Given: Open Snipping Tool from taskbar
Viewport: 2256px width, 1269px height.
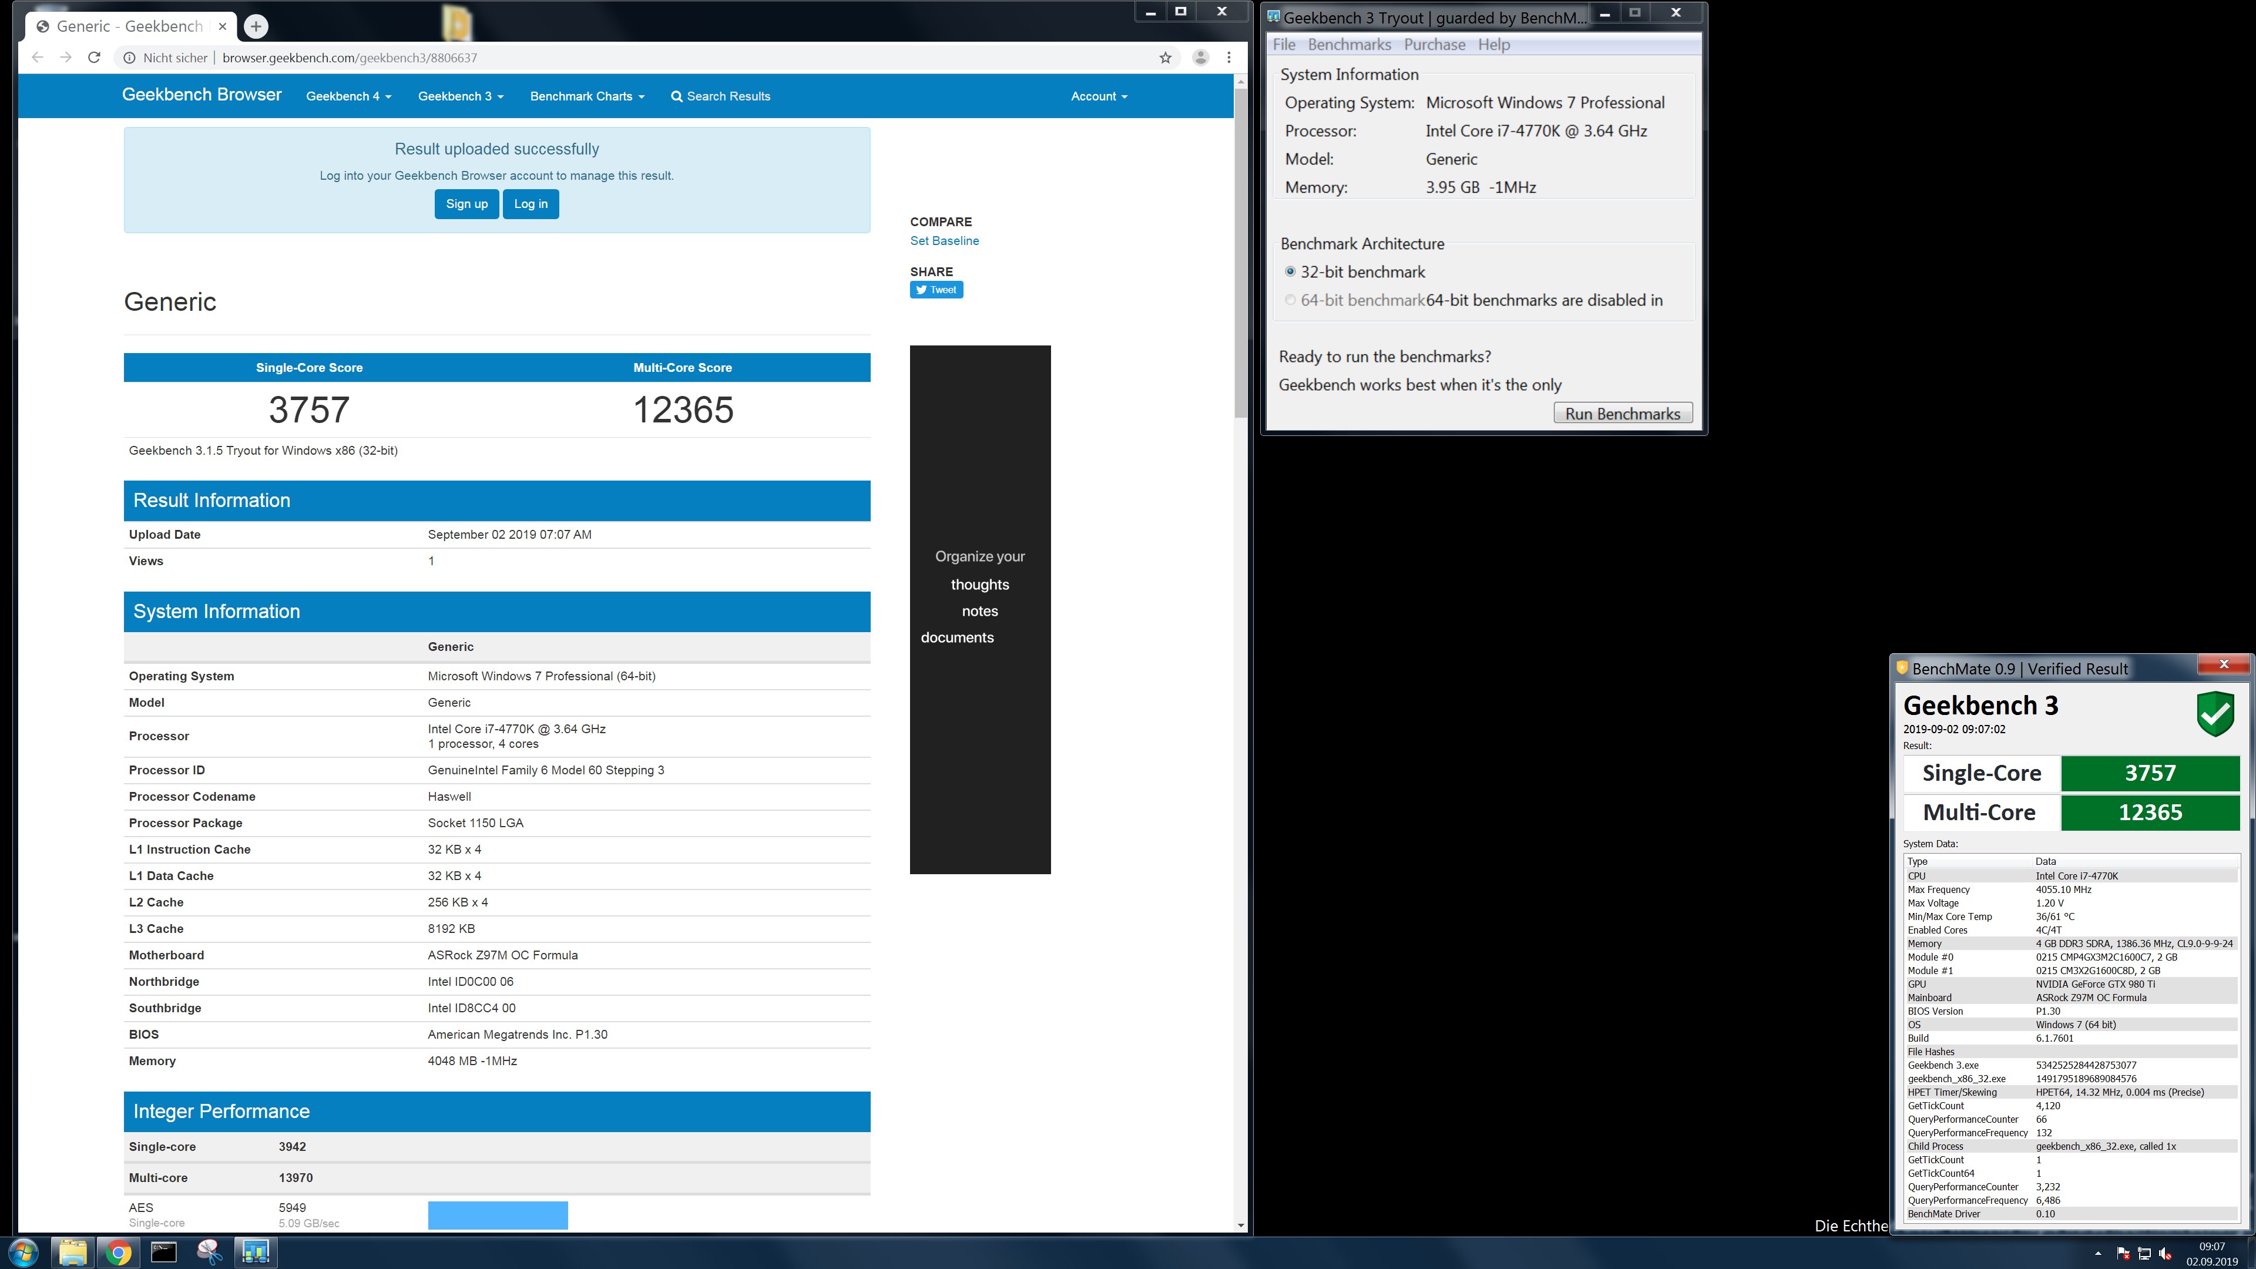Looking at the screenshot, I should point(209,1253).
